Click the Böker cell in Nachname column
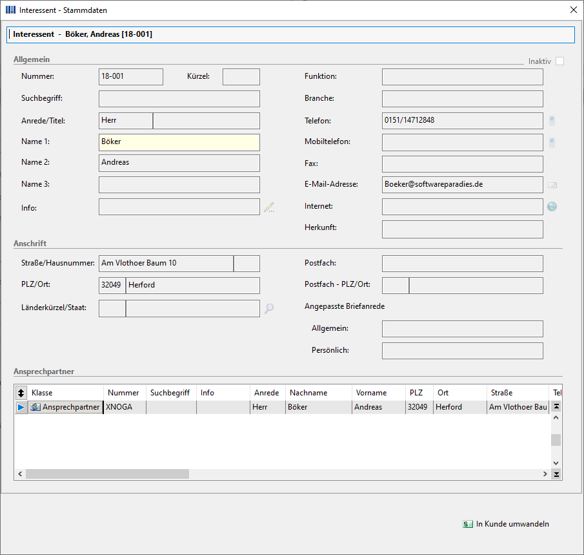Image resolution: width=584 pixels, height=555 pixels. click(x=319, y=407)
